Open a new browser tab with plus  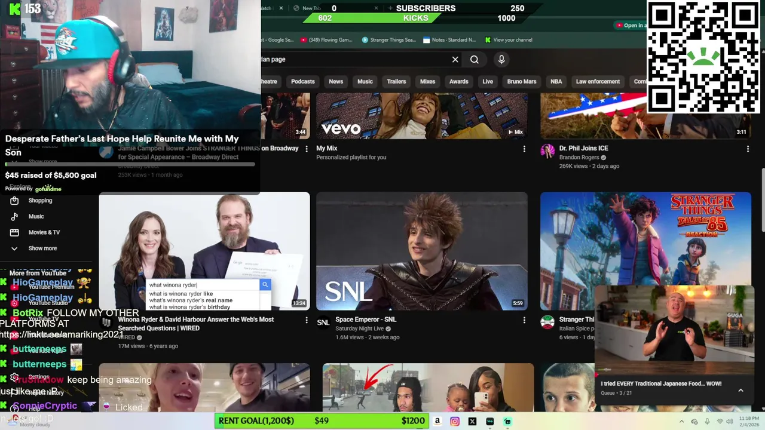[x=390, y=8]
